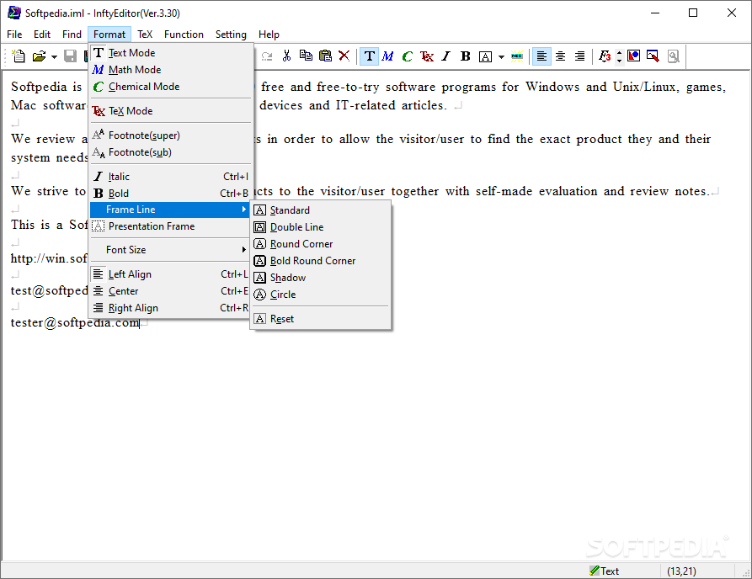The image size is (752, 579).
Task: Toggle Right Align button in toolbar
Action: coord(579,56)
